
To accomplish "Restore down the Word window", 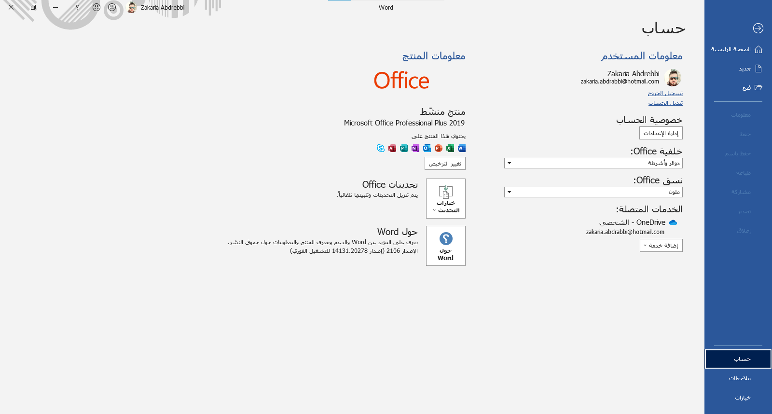I will click(33, 7).
